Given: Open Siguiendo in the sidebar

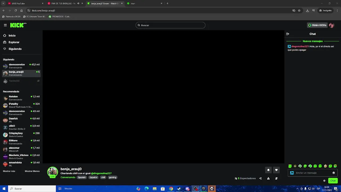Looking at the screenshot, I should 15,49.
